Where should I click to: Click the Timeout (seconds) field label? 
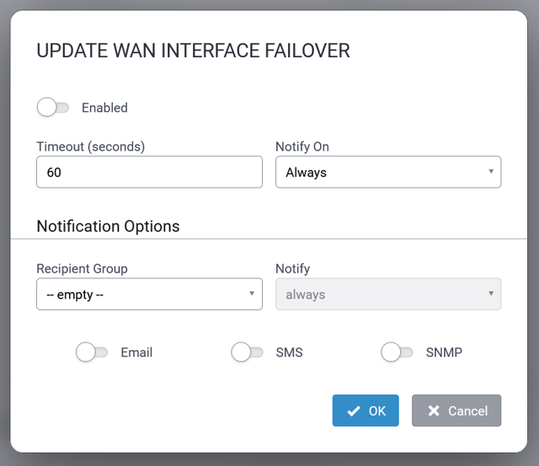[91, 146]
